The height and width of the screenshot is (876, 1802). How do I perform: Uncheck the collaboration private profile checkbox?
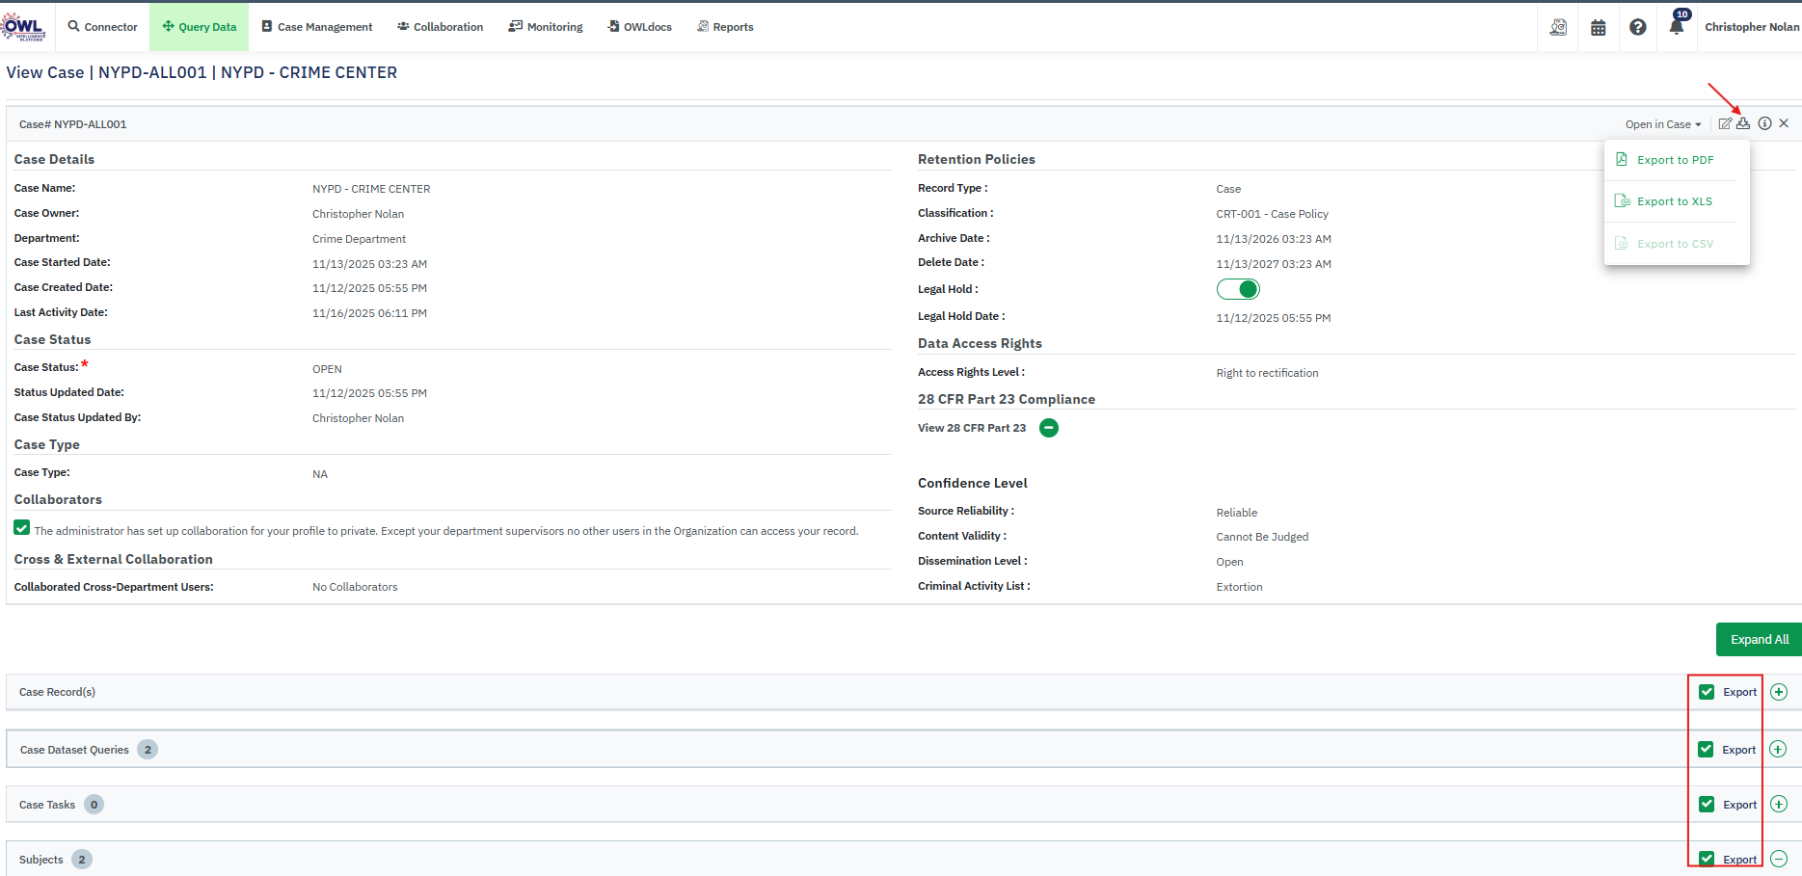click(x=22, y=528)
